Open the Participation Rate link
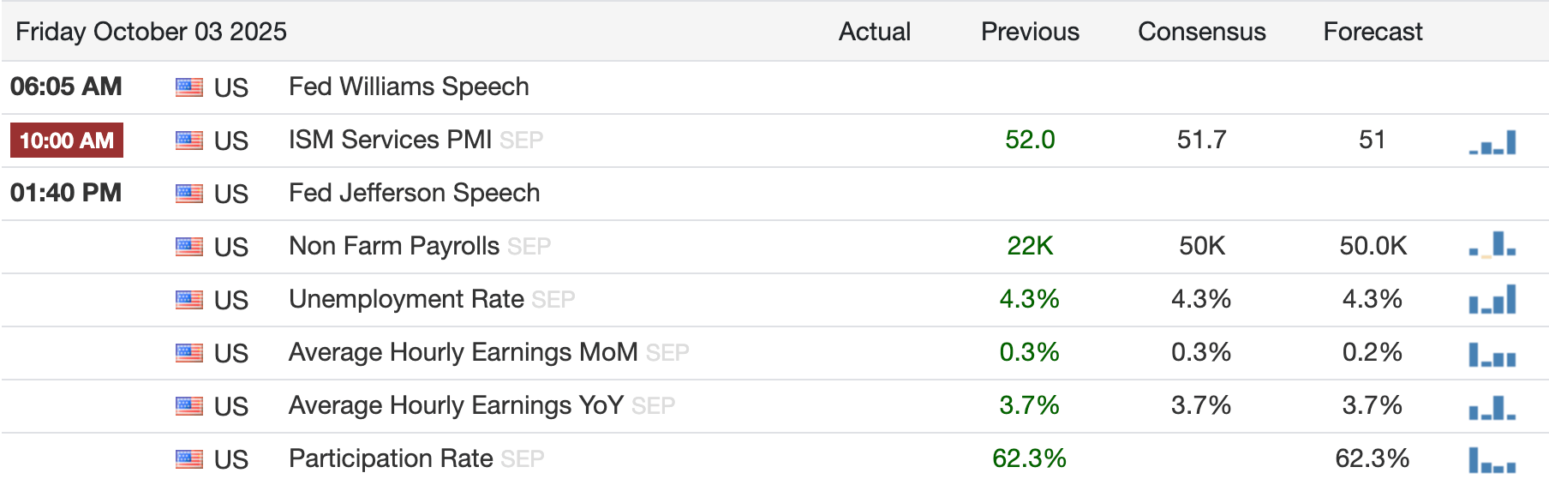 pos(391,458)
